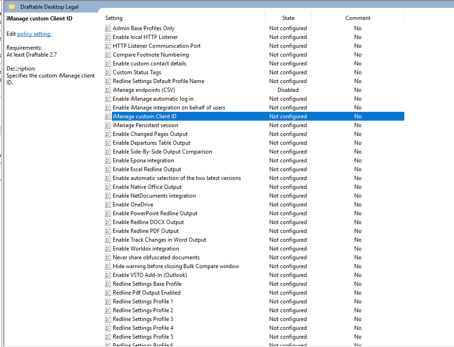This screenshot has width=454, height=347.
Task: Click the icon beside automatic selection of two latest versions
Action: [108, 178]
